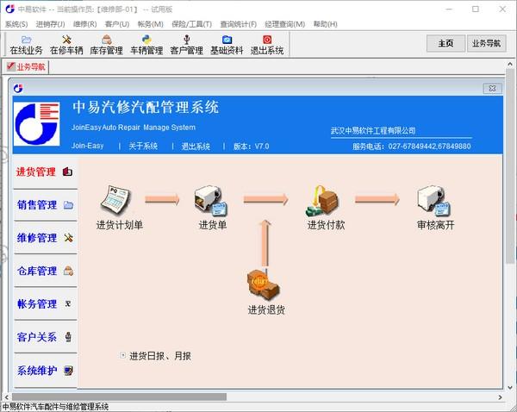Open 在修车辆 toolbar icon
This screenshot has width=517, height=412.
point(66,45)
